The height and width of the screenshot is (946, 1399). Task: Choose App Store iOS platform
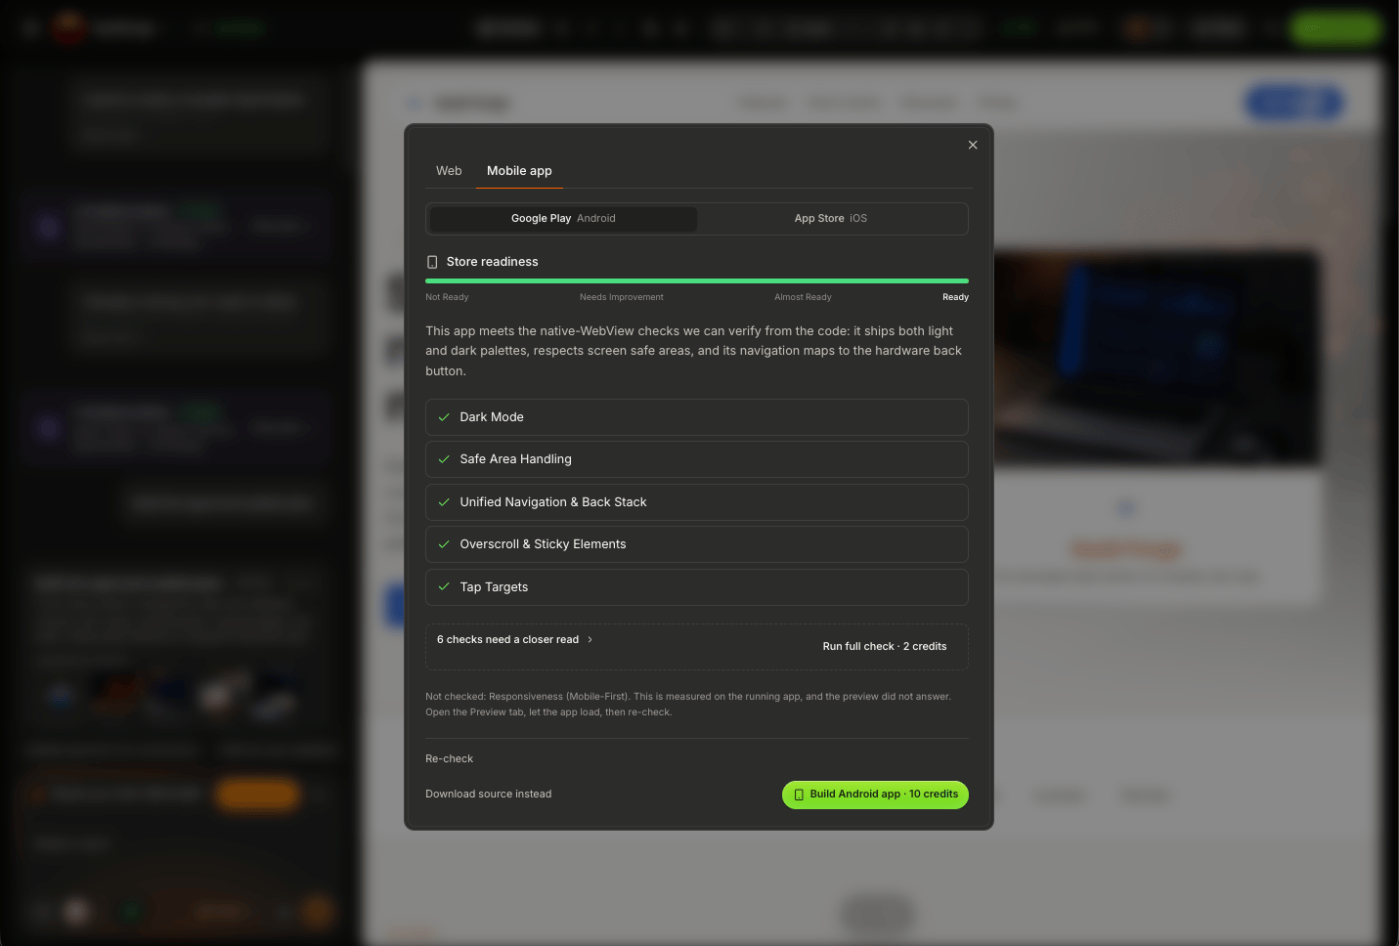[x=830, y=219]
